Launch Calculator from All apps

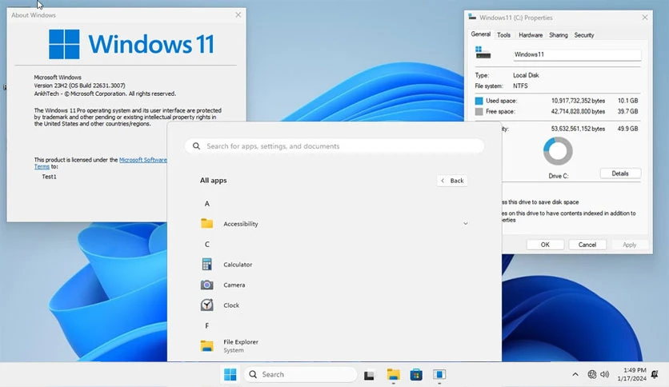[238, 264]
